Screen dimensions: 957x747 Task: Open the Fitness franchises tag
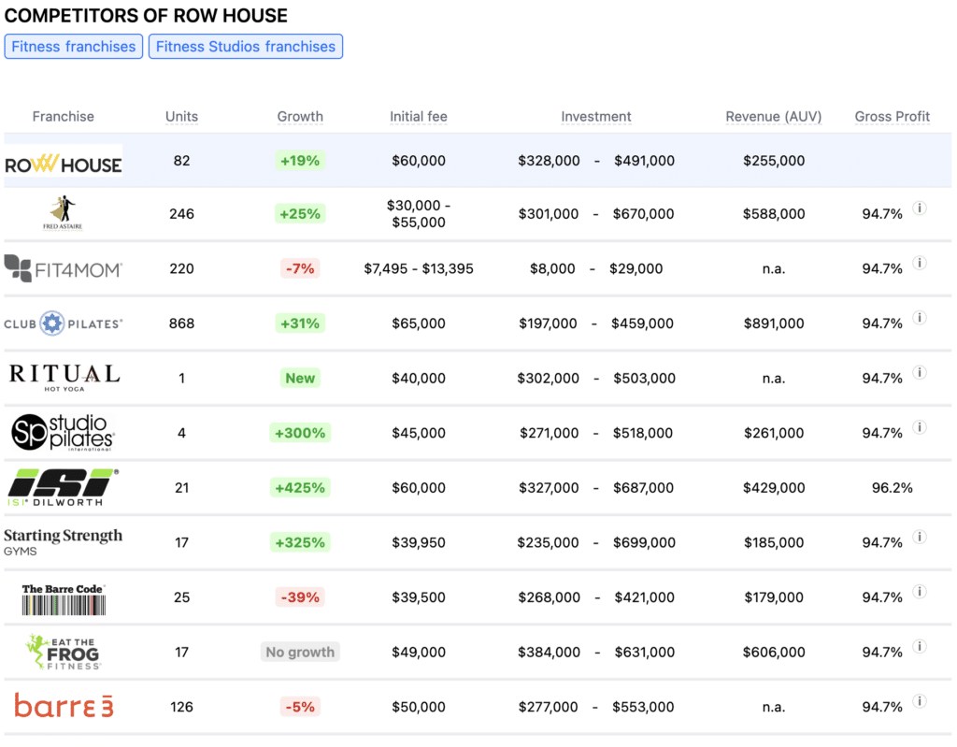tap(73, 47)
